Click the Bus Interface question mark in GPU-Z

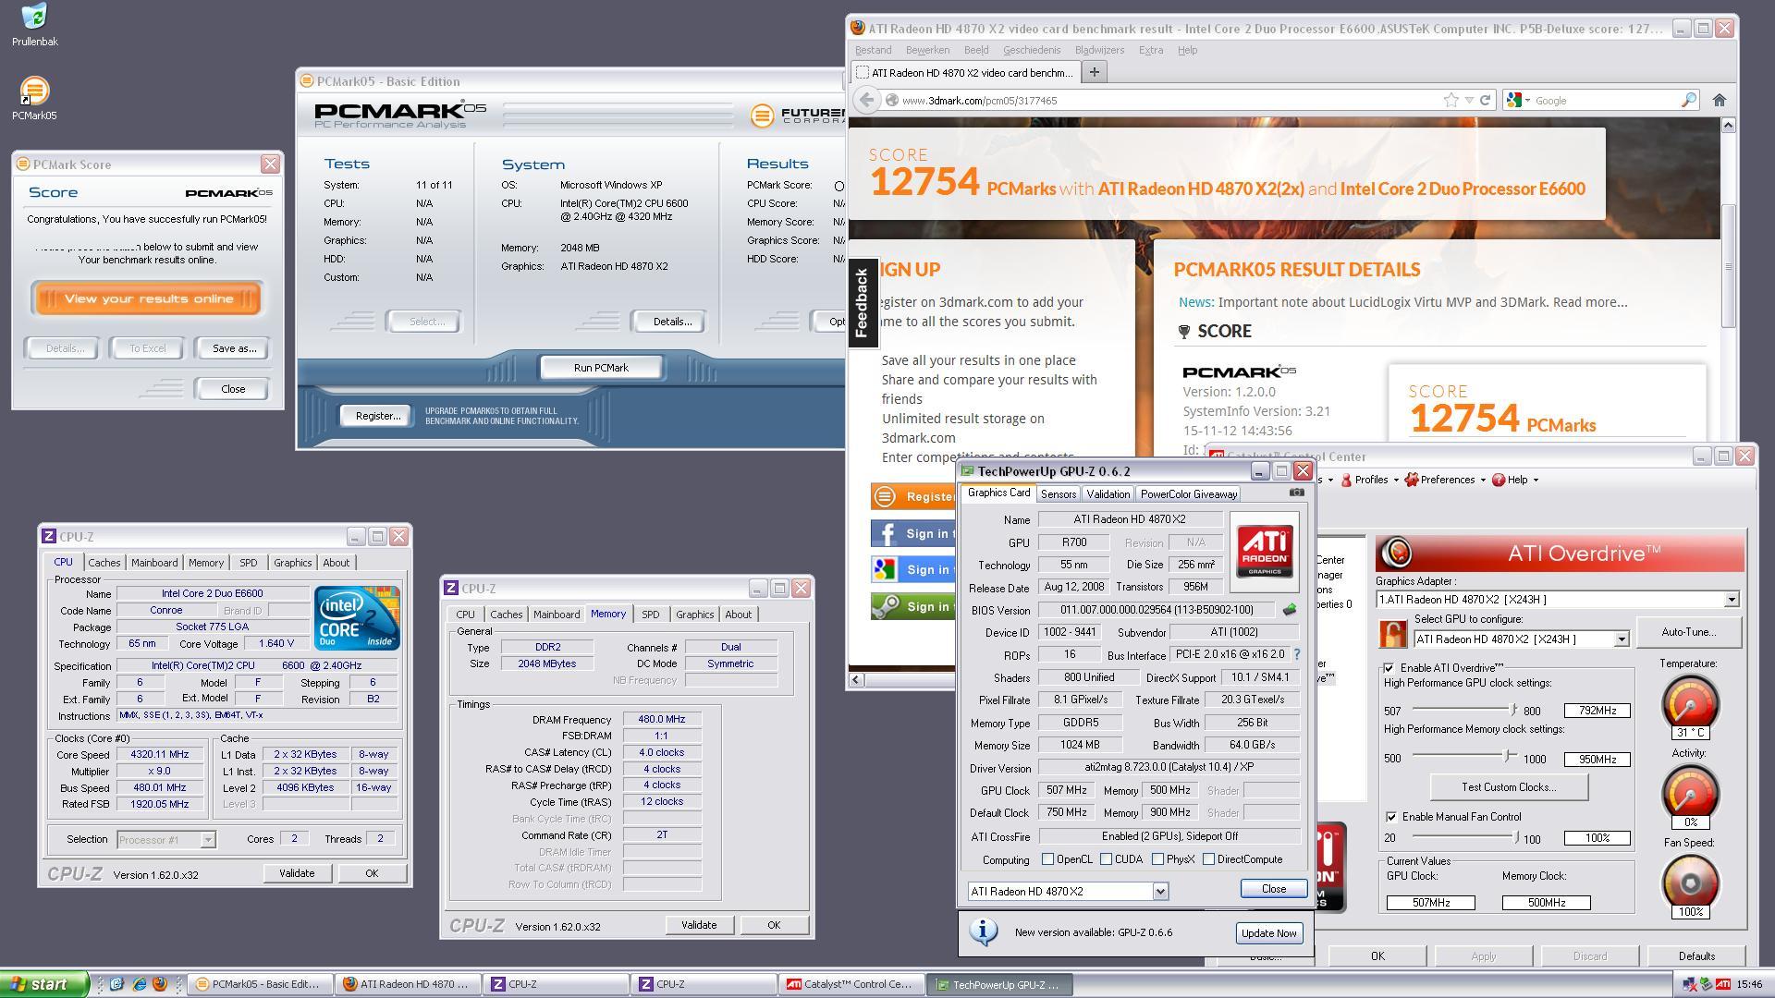pos(1297,654)
